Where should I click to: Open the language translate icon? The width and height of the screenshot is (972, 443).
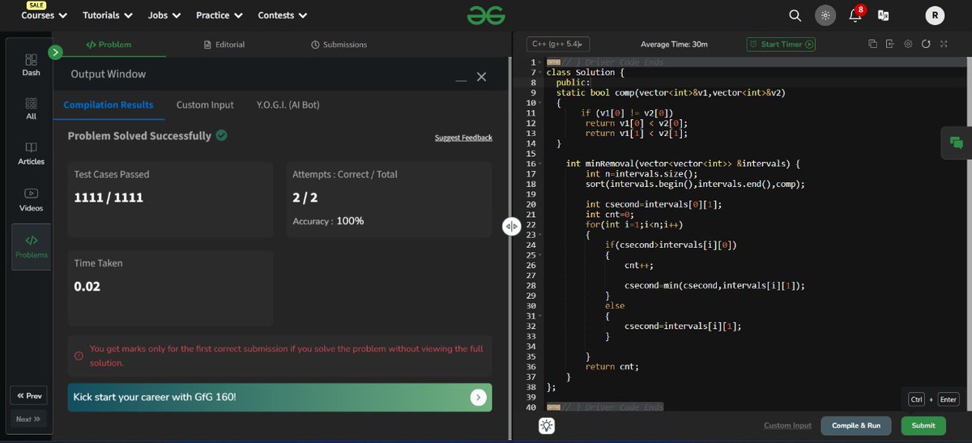point(883,15)
